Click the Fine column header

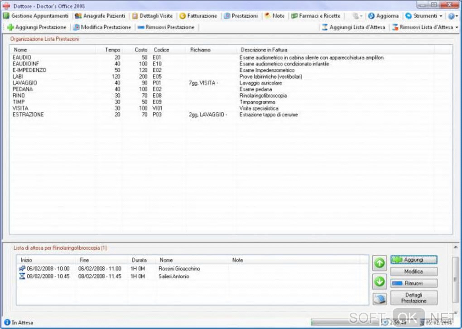click(x=102, y=260)
